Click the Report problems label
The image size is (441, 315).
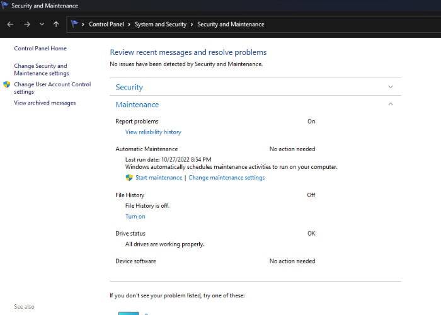(x=137, y=121)
